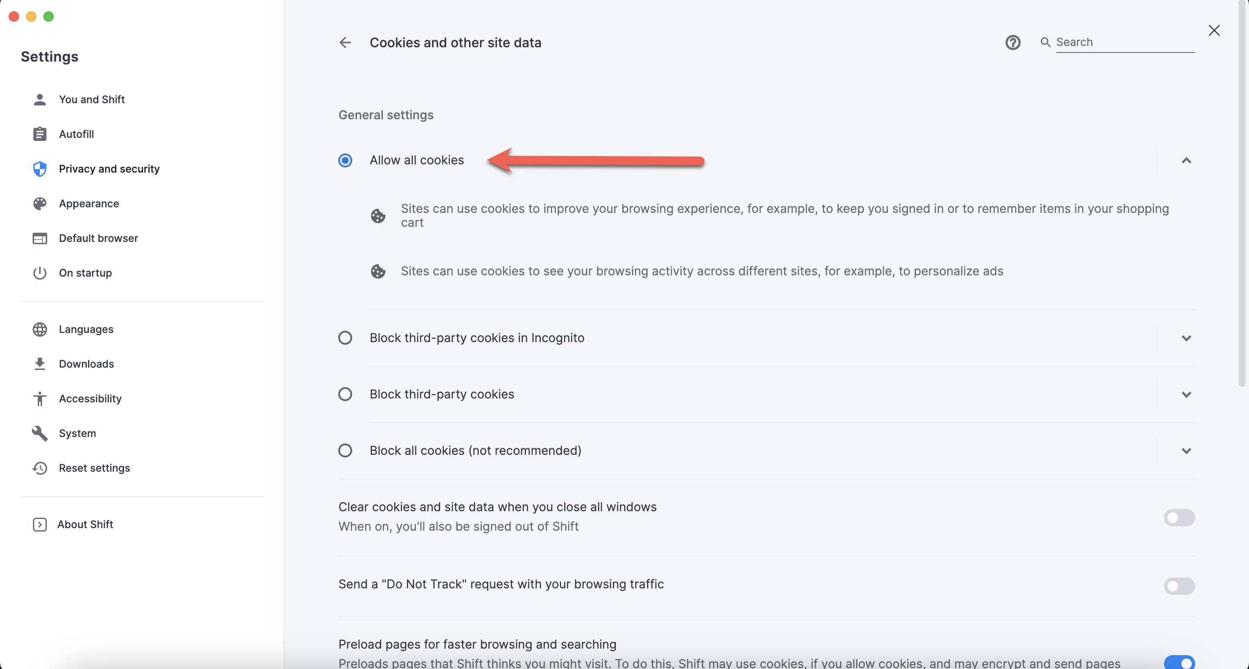This screenshot has height=669, width=1249.
Task: Click the Downloads arrow icon
Action: [40, 364]
